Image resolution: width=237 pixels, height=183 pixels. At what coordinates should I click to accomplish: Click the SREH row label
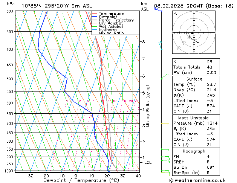pyautogui.click(x=179, y=162)
